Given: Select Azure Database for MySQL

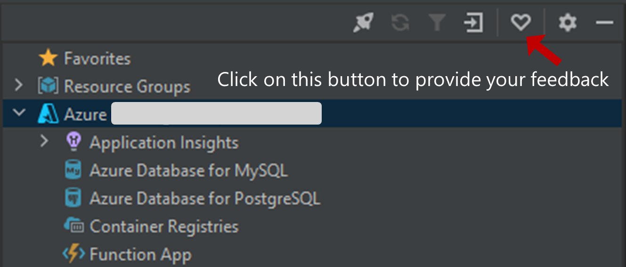Looking at the screenshot, I should pyautogui.click(x=189, y=170).
